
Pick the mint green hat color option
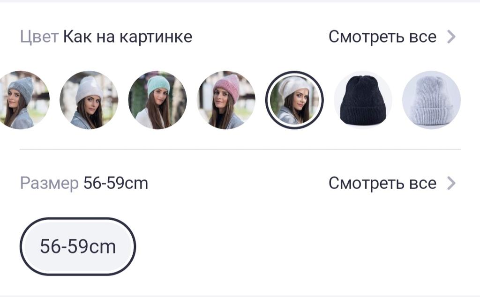157,100
